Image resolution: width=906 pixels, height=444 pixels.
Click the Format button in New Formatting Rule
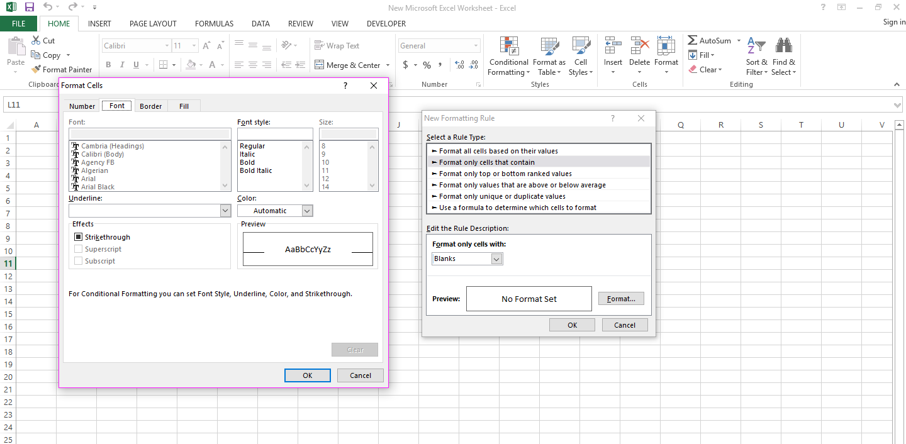[621, 298]
